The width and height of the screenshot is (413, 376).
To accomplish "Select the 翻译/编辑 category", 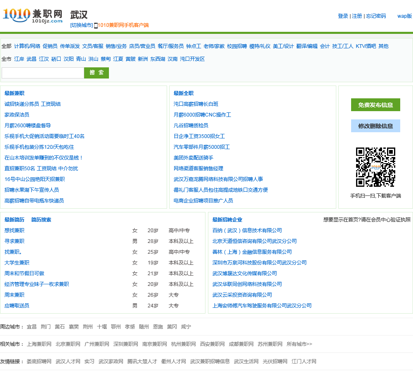I will click(307, 46).
